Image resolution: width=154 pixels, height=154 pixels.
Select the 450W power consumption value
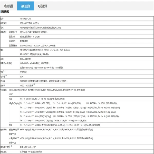pos(40,28)
